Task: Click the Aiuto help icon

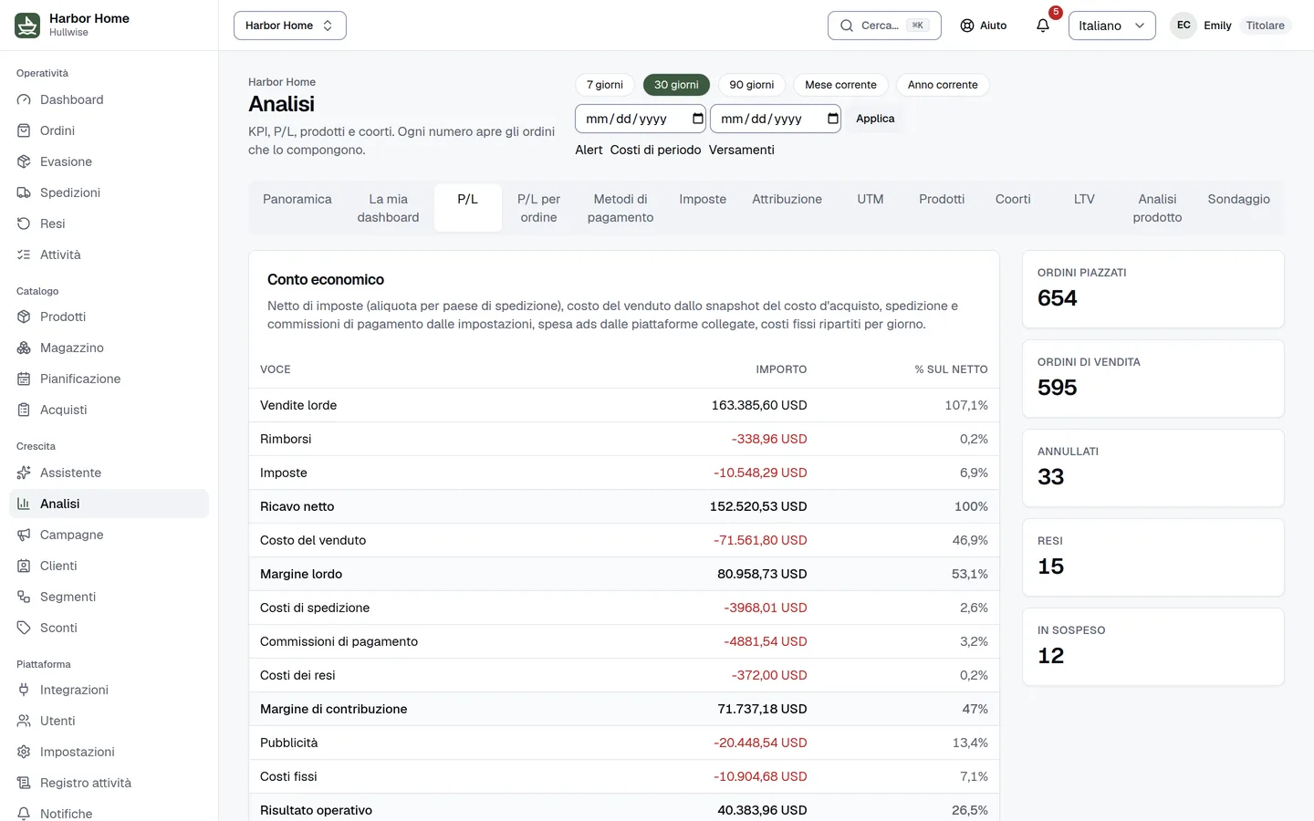Action: tap(967, 26)
